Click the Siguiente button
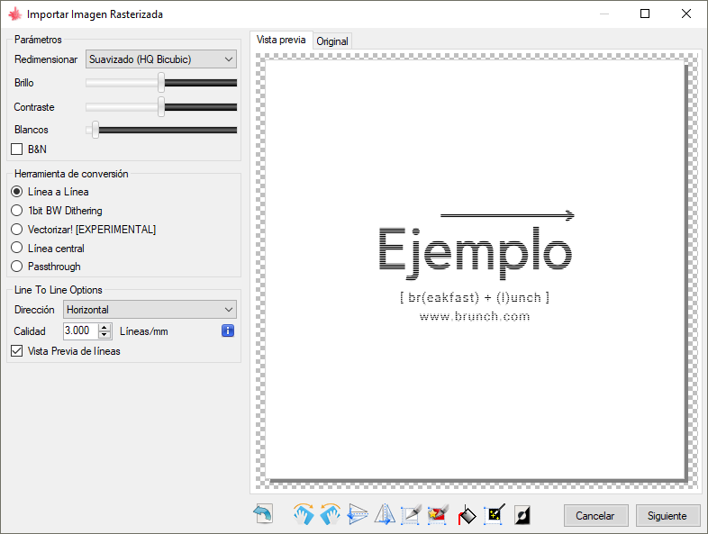This screenshot has height=534, width=708. pyautogui.click(x=667, y=515)
